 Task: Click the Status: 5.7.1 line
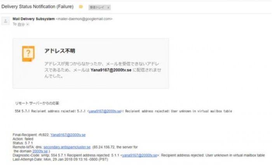[23, 143]
